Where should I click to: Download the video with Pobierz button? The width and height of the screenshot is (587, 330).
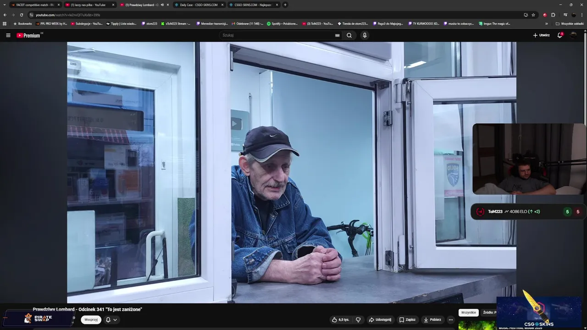(x=432, y=319)
